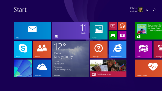Viewport: 162px width, 91px height.
Task: Open the Camera tile
Action: [122, 35]
